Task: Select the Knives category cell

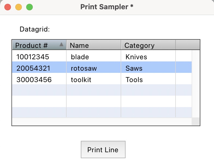Action: 136,57
